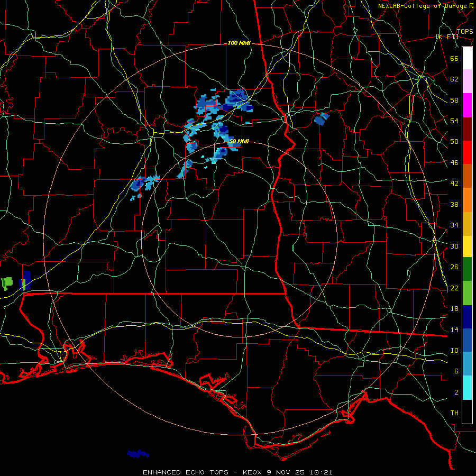The image size is (476, 476).
Task: Click legend value 14
Action: [x=454, y=329]
